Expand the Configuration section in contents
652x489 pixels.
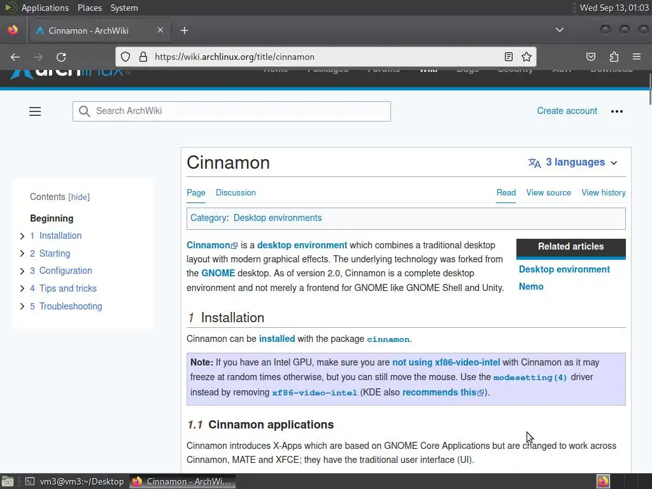(x=22, y=271)
